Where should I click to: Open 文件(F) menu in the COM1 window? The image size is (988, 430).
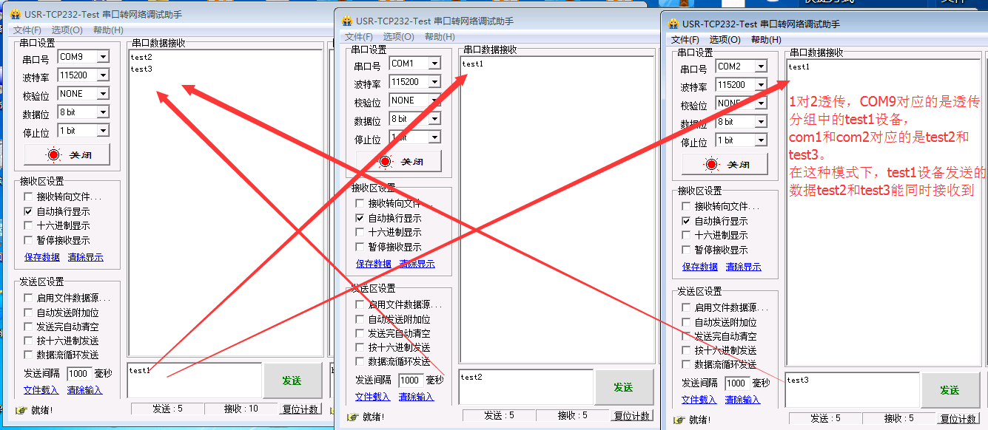point(358,36)
